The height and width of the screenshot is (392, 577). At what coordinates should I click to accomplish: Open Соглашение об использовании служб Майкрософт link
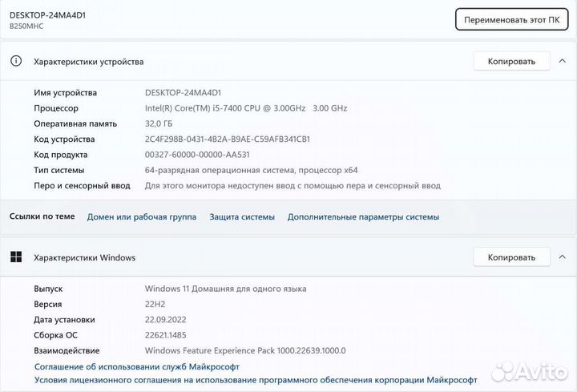[136, 366]
